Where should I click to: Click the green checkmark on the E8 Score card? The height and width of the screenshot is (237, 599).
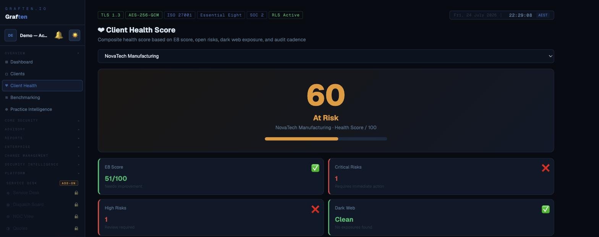[315, 168]
